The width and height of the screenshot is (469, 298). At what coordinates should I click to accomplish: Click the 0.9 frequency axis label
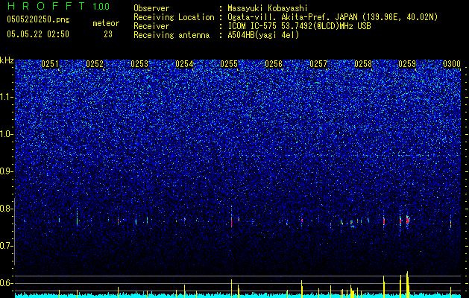7,171
